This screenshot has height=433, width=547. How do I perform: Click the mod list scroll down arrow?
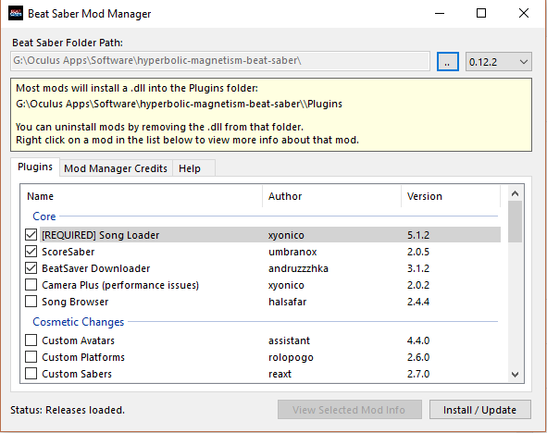click(x=515, y=375)
